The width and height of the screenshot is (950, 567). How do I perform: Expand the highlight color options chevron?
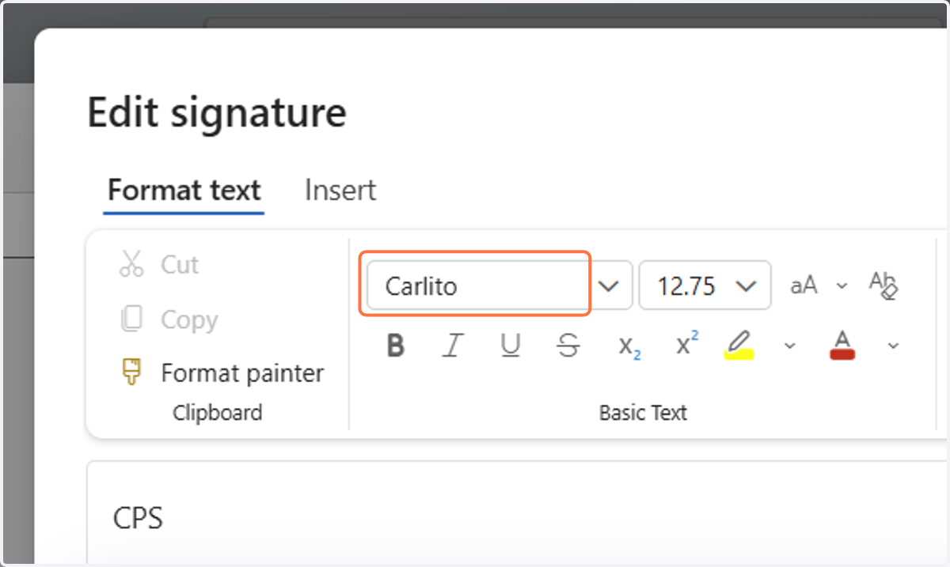click(x=789, y=346)
